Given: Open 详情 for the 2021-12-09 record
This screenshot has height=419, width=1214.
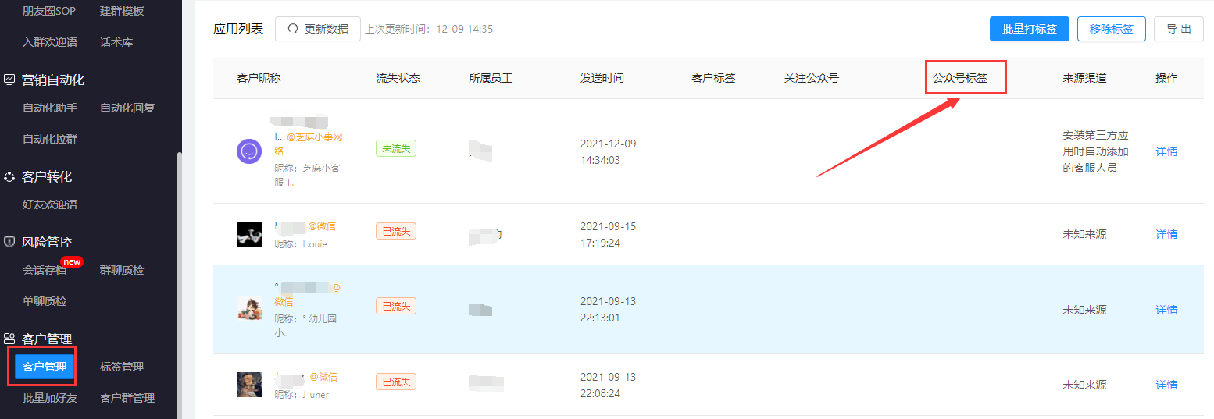Looking at the screenshot, I should [x=1166, y=151].
